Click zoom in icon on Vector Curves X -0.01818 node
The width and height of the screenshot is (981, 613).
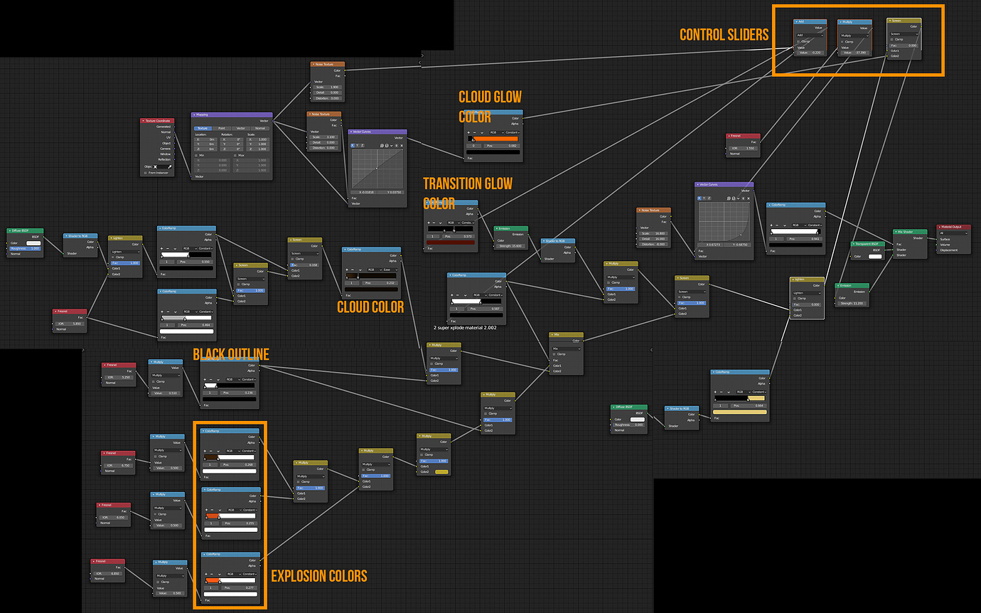pos(382,146)
